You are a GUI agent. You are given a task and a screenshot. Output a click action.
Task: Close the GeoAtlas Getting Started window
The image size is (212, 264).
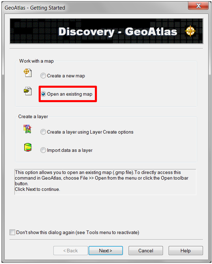pos(198,6)
